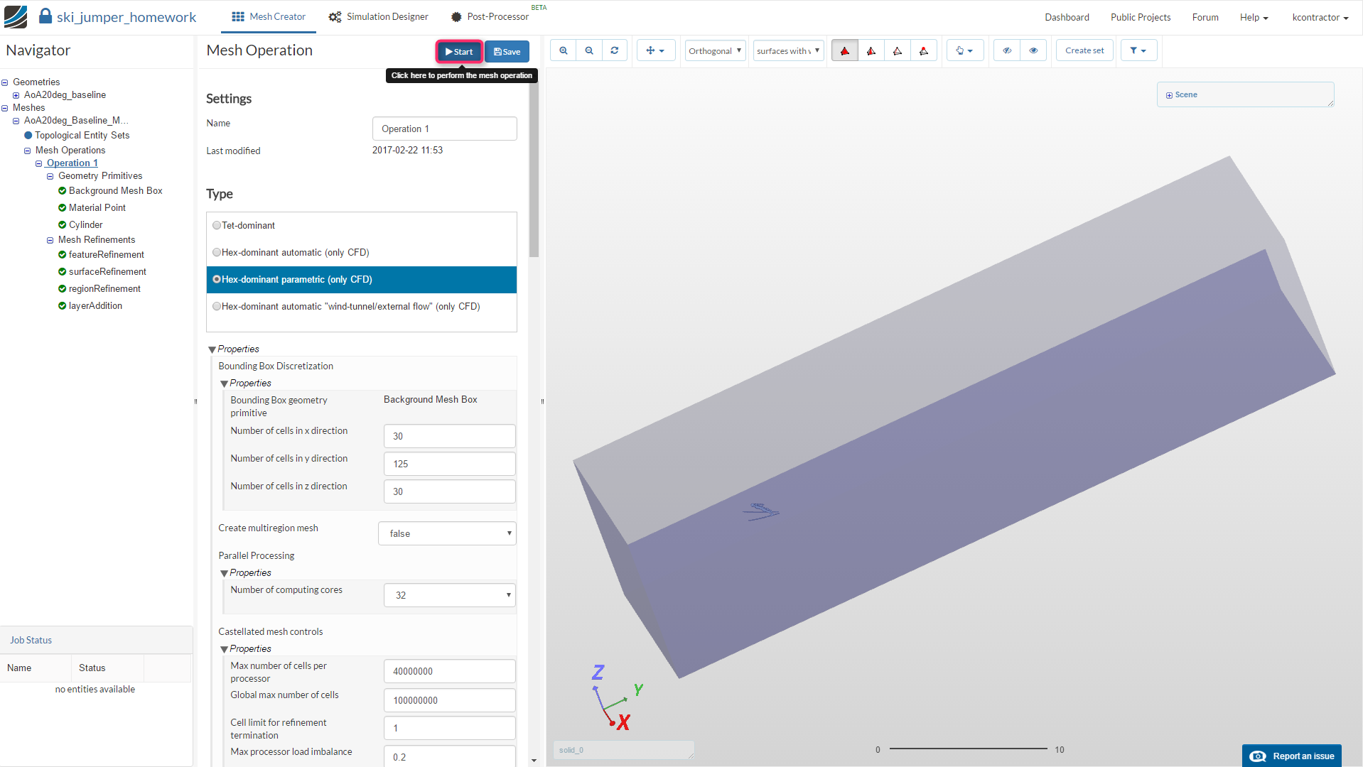Click the show all eye icon
The width and height of the screenshot is (1363, 767).
1033,50
